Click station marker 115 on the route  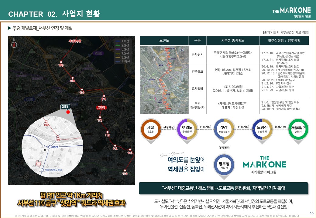click(130, 150)
